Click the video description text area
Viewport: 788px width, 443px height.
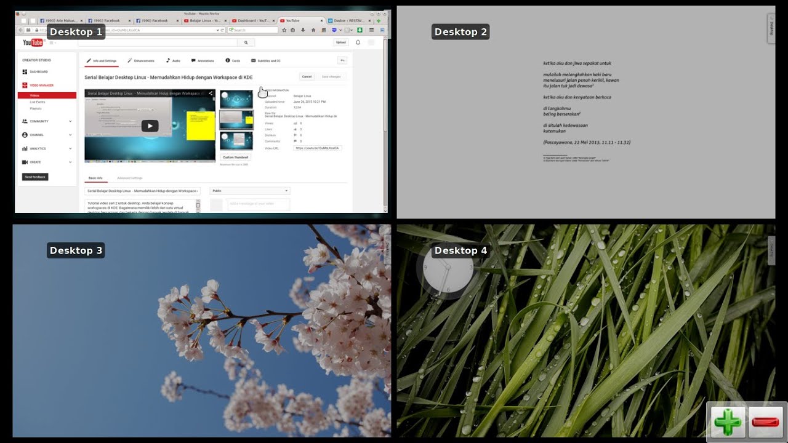tap(143, 206)
